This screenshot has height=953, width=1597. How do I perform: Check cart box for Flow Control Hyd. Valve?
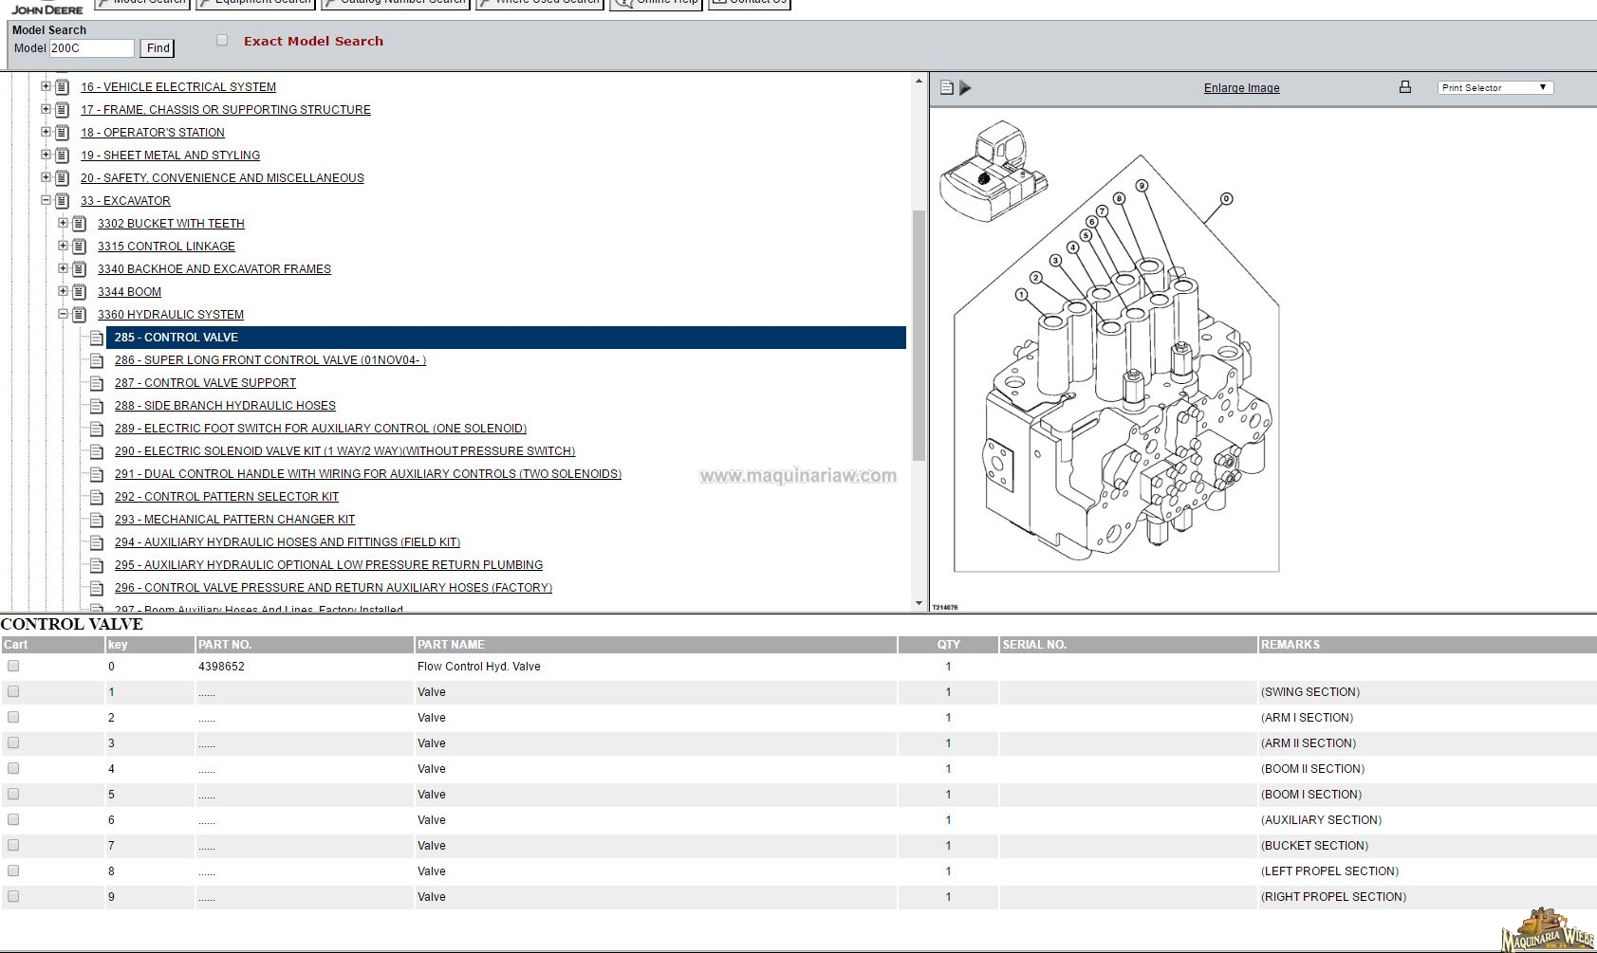click(13, 667)
